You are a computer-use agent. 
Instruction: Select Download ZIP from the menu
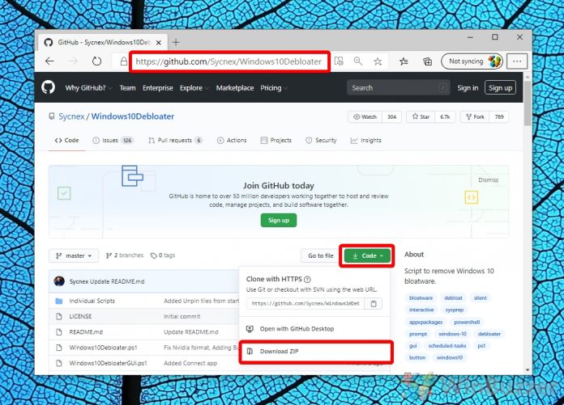coord(278,352)
